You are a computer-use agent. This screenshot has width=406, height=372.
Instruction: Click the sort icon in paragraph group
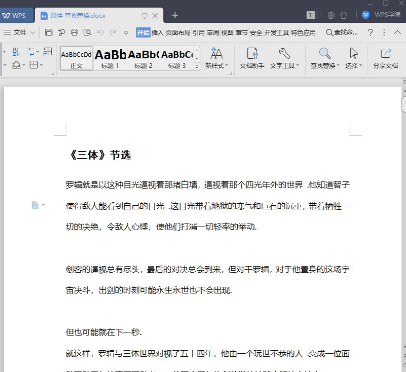16,52
